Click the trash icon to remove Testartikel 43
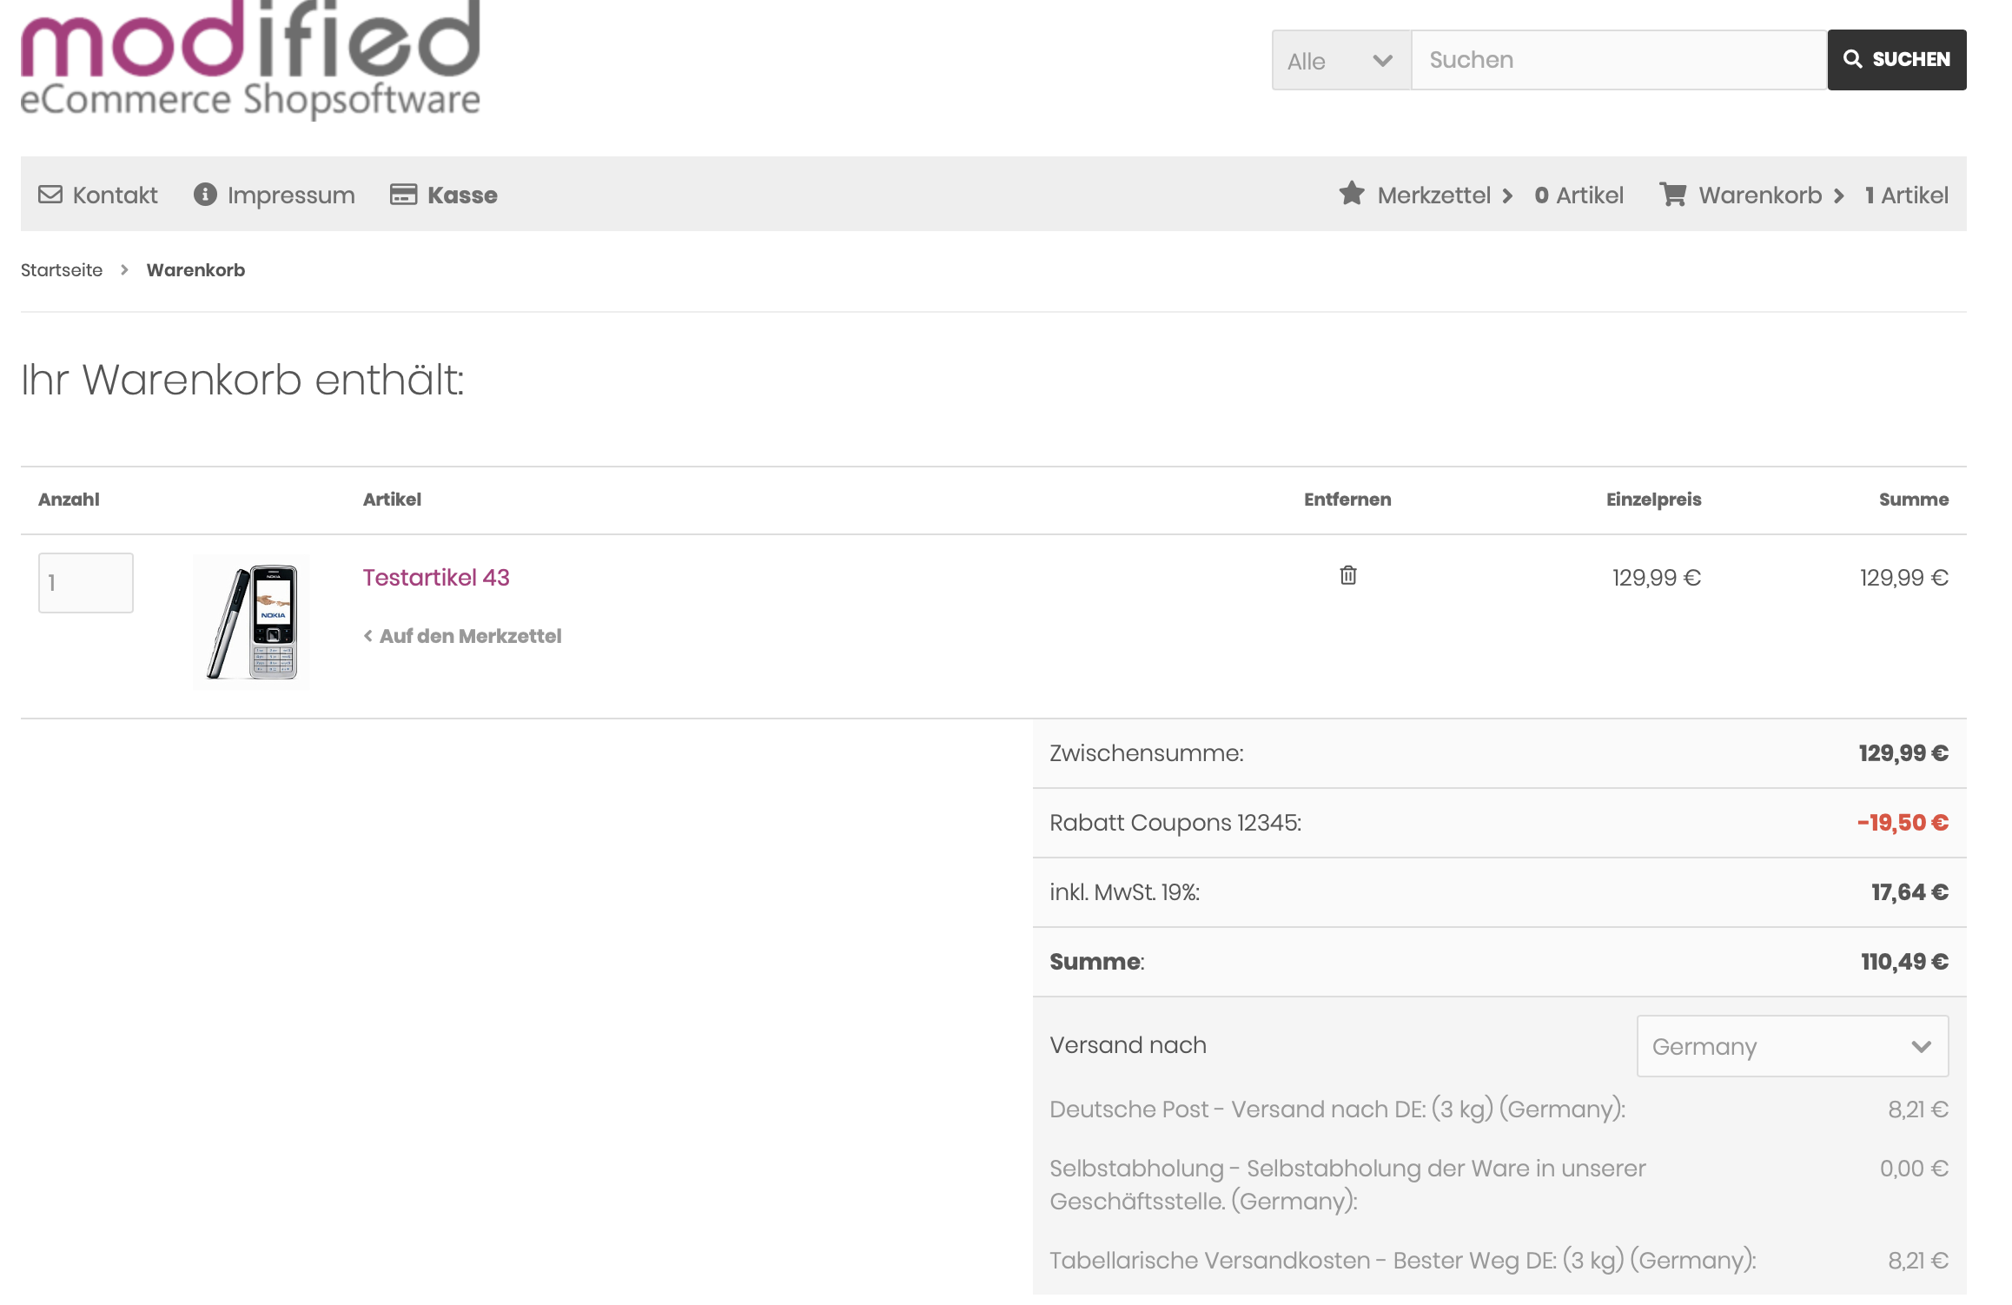 coord(1347,575)
